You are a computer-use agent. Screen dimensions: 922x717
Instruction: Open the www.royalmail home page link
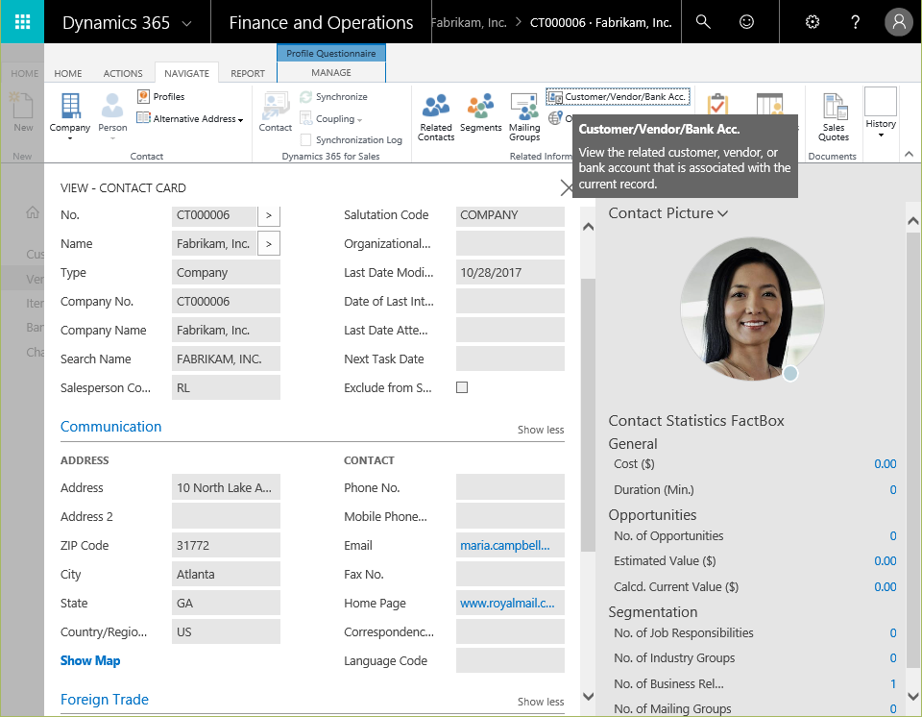click(x=507, y=603)
